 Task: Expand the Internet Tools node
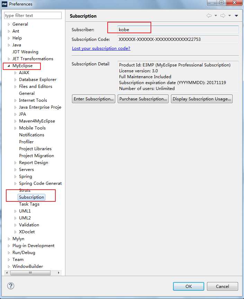coord(16,100)
